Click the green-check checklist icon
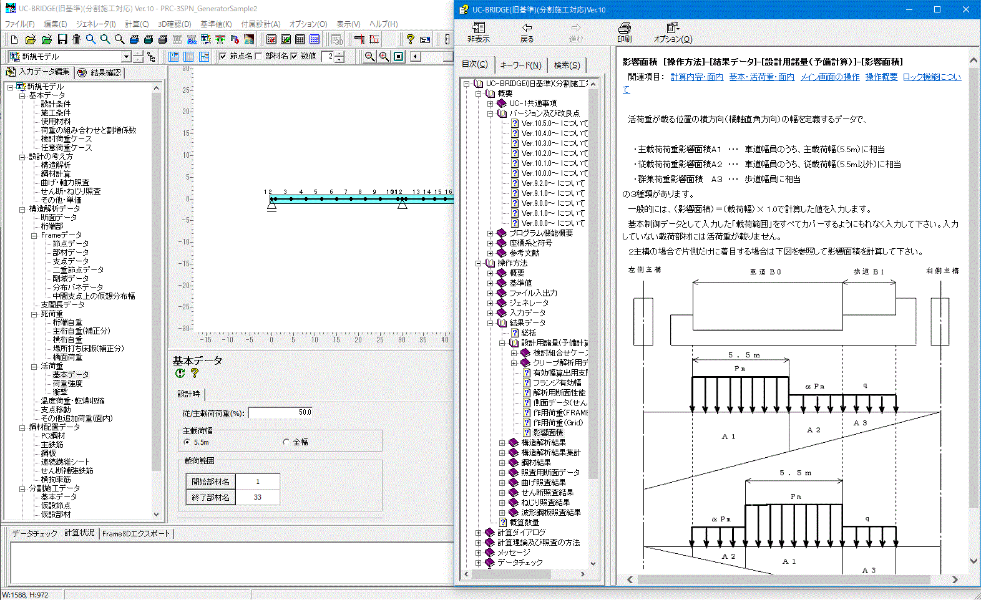Screen dimensions: 981x600 [286, 39]
